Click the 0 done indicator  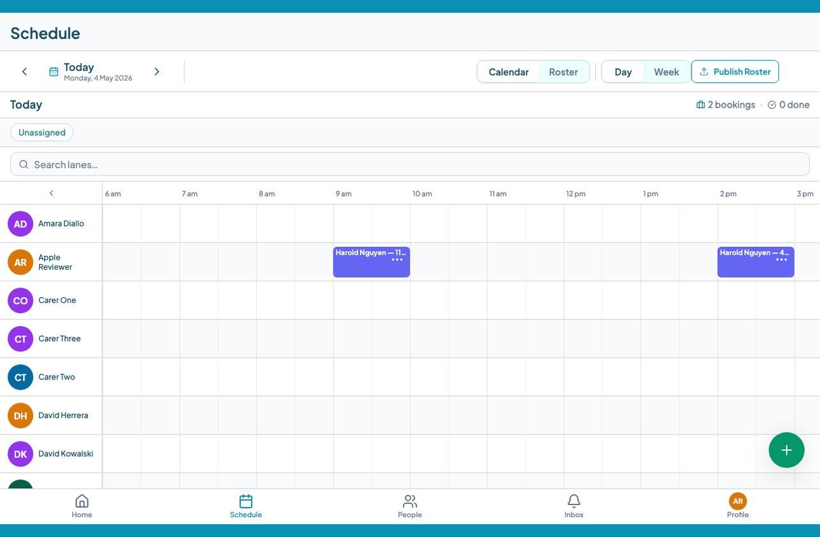pos(789,105)
